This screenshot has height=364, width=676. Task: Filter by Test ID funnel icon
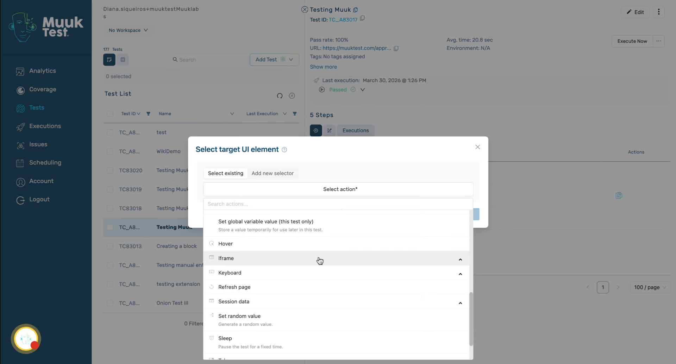coord(148,114)
